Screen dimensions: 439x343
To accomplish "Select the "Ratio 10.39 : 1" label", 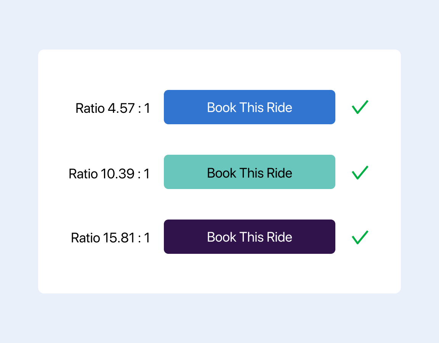I will [x=109, y=174].
